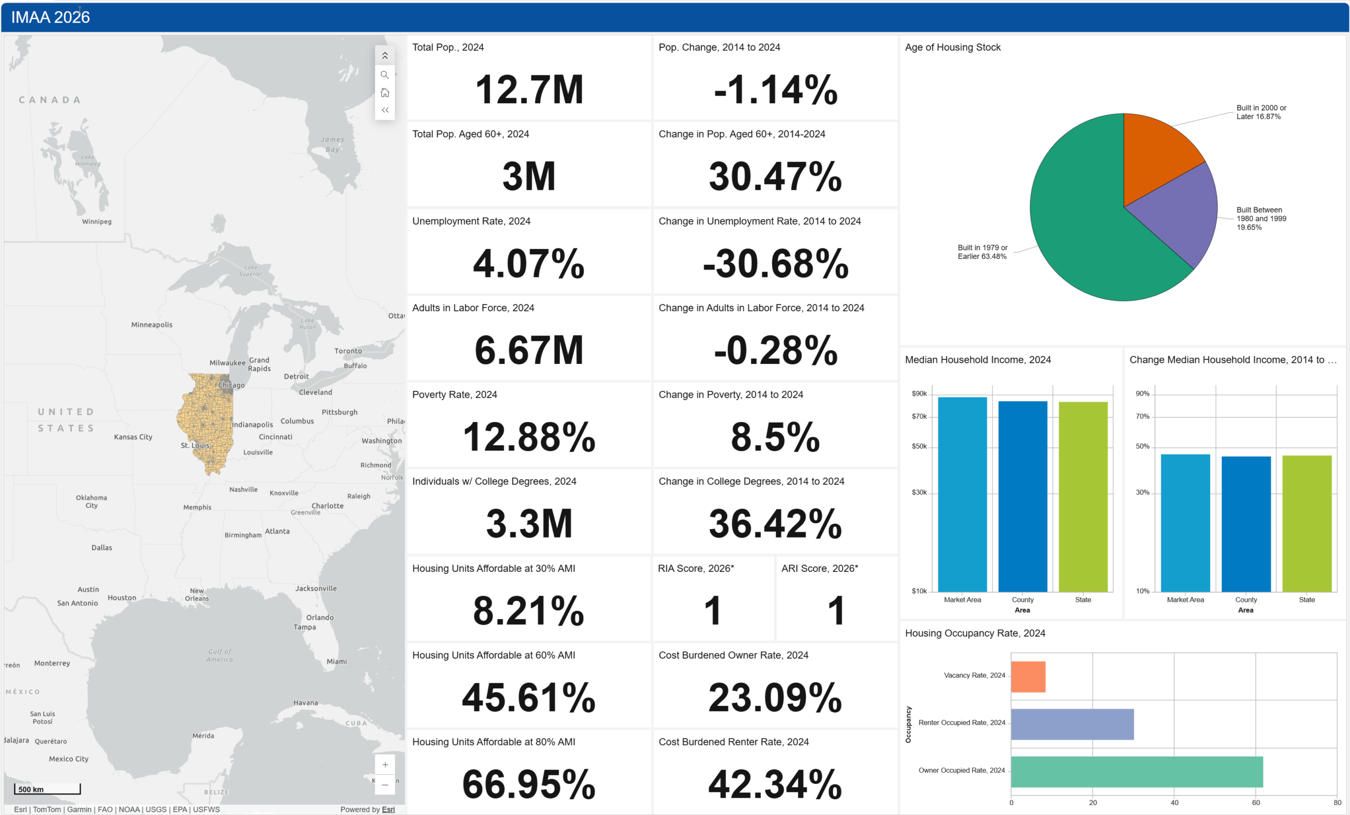The width and height of the screenshot is (1350, 815).
Task: Click the -1.14% Pop. Change value
Action: pyautogui.click(x=775, y=89)
